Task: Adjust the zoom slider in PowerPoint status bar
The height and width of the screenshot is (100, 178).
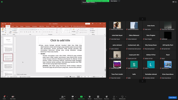Action: click(x=94, y=77)
